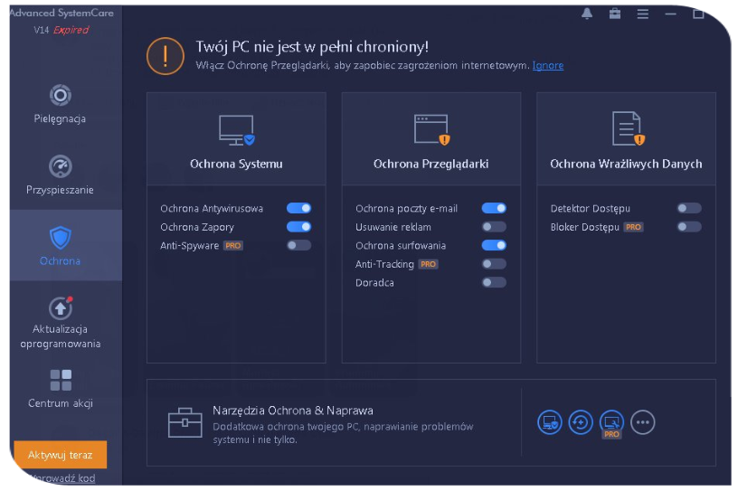Click the Detektor Dostępu label
Screen dimensions: 738x491
pyautogui.click(x=591, y=209)
